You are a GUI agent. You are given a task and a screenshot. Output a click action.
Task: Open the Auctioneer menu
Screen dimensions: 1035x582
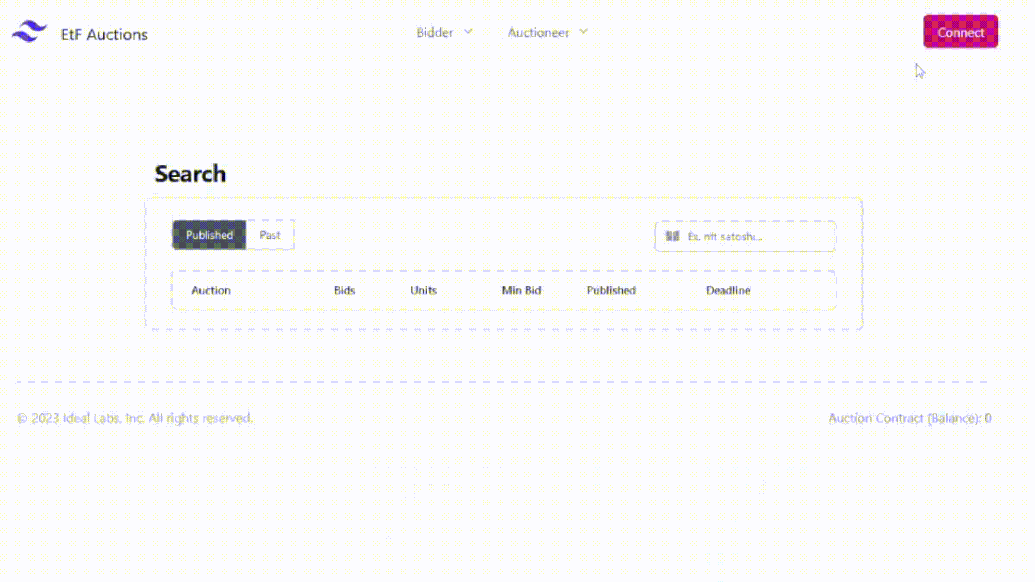pos(538,33)
